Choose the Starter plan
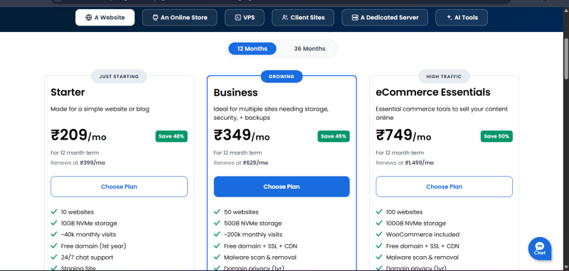This screenshot has width=569, height=271. (119, 187)
